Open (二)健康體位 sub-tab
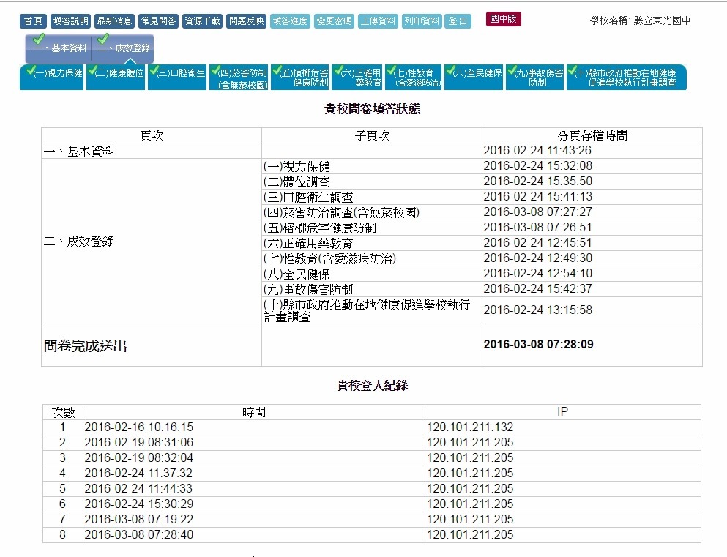The height and width of the screenshot is (557, 727). (x=116, y=77)
